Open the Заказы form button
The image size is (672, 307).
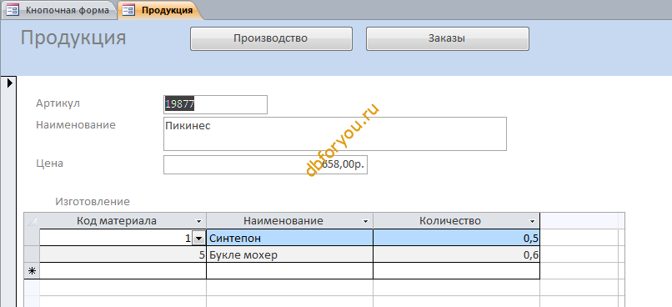click(x=447, y=38)
